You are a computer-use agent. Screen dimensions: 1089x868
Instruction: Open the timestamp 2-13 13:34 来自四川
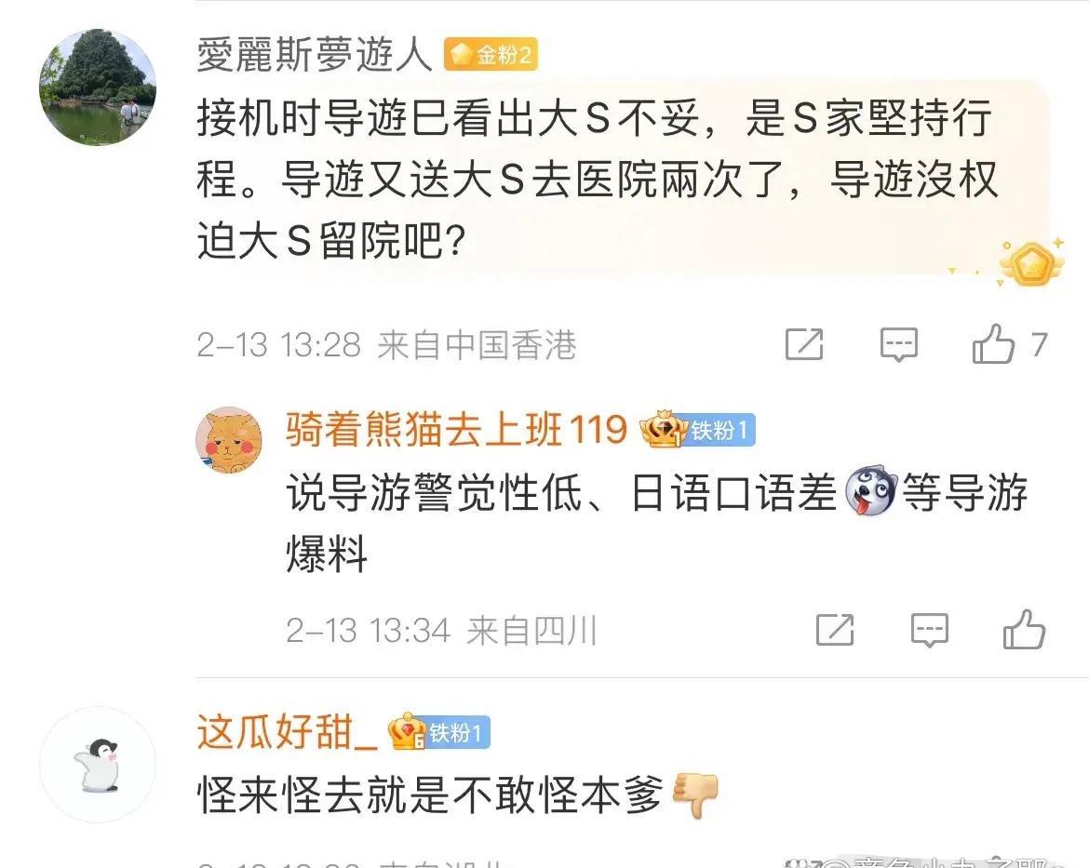[x=442, y=631]
